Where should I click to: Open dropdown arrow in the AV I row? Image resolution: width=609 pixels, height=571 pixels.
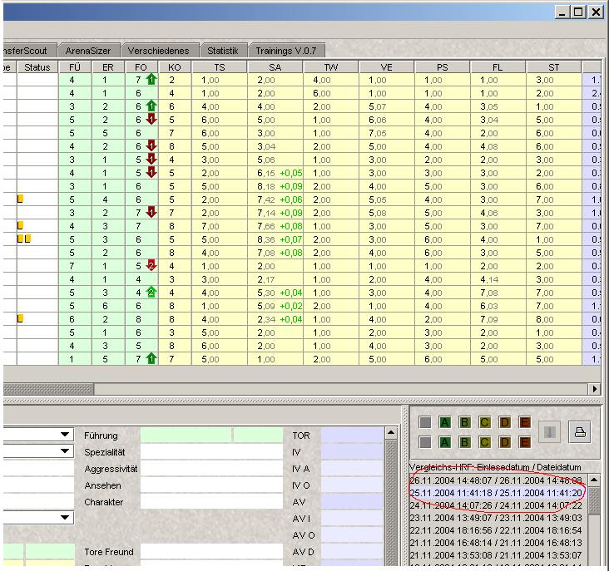click(65, 518)
